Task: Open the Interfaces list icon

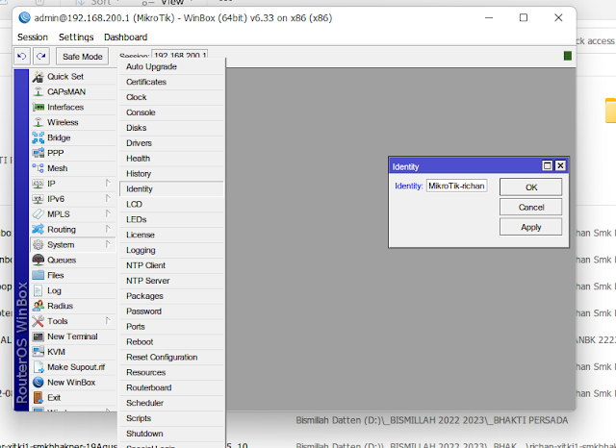Action: [38, 107]
